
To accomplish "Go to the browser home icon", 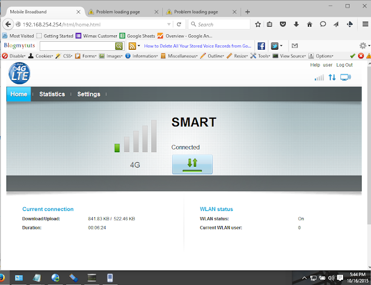I will (310, 24).
